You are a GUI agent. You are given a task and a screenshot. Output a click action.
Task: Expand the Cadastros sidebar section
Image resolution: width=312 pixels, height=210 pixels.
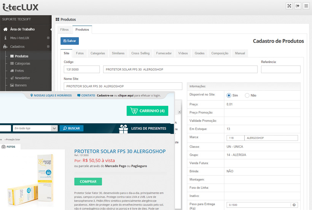(48, 46)
